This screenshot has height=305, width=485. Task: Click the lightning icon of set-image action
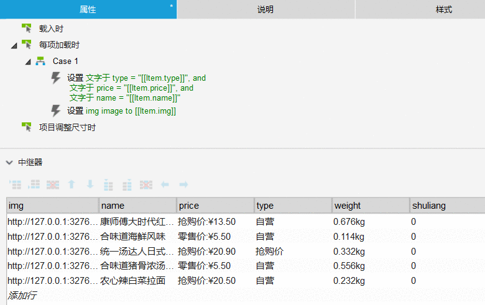[56, 111]
